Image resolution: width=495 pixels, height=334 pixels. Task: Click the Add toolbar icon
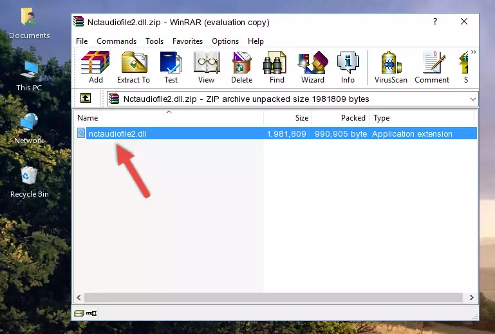tap(95, 67)
